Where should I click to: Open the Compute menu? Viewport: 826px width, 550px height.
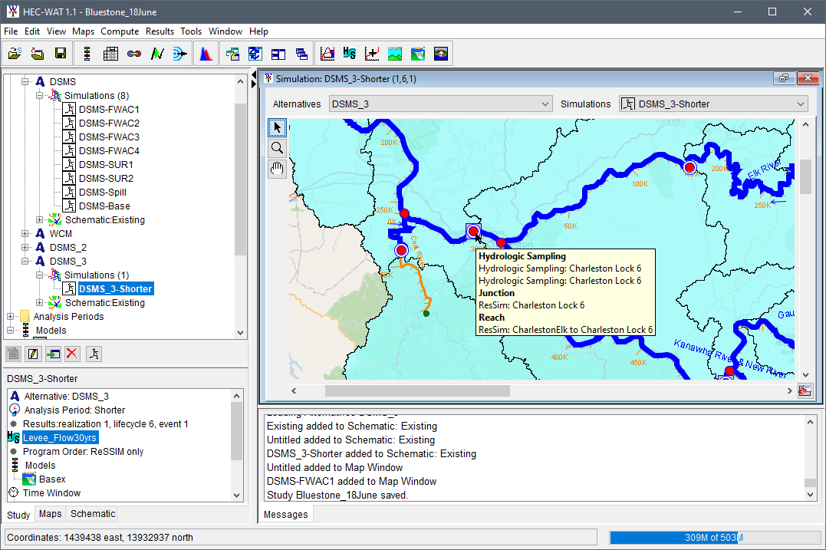point(120,31)
